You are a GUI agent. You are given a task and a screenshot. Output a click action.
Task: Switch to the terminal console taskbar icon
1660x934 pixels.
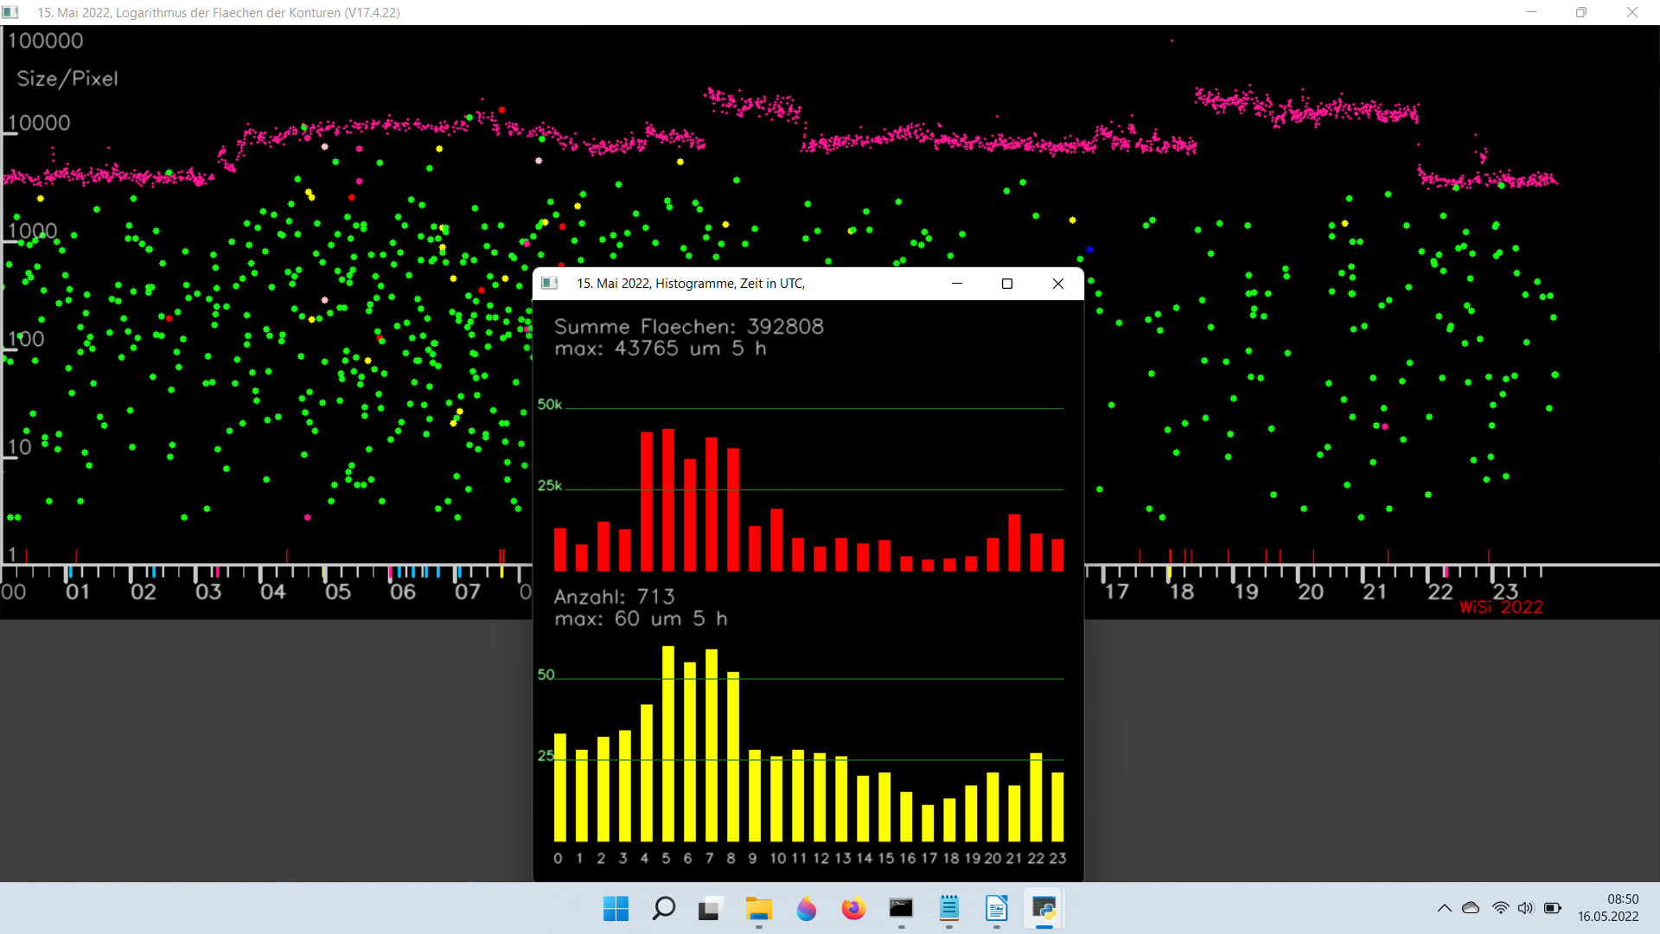pyautogui.click(x=901, y=909)
